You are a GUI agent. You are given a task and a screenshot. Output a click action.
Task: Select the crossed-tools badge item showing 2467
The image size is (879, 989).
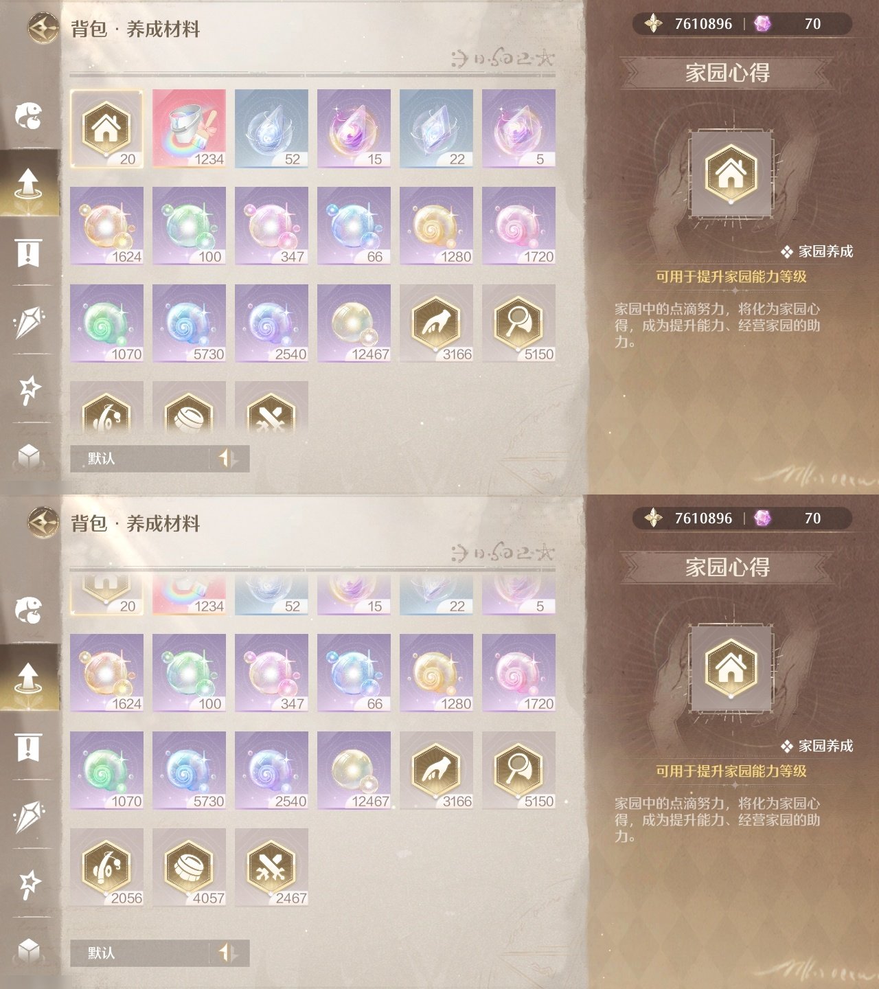[271, 867]
